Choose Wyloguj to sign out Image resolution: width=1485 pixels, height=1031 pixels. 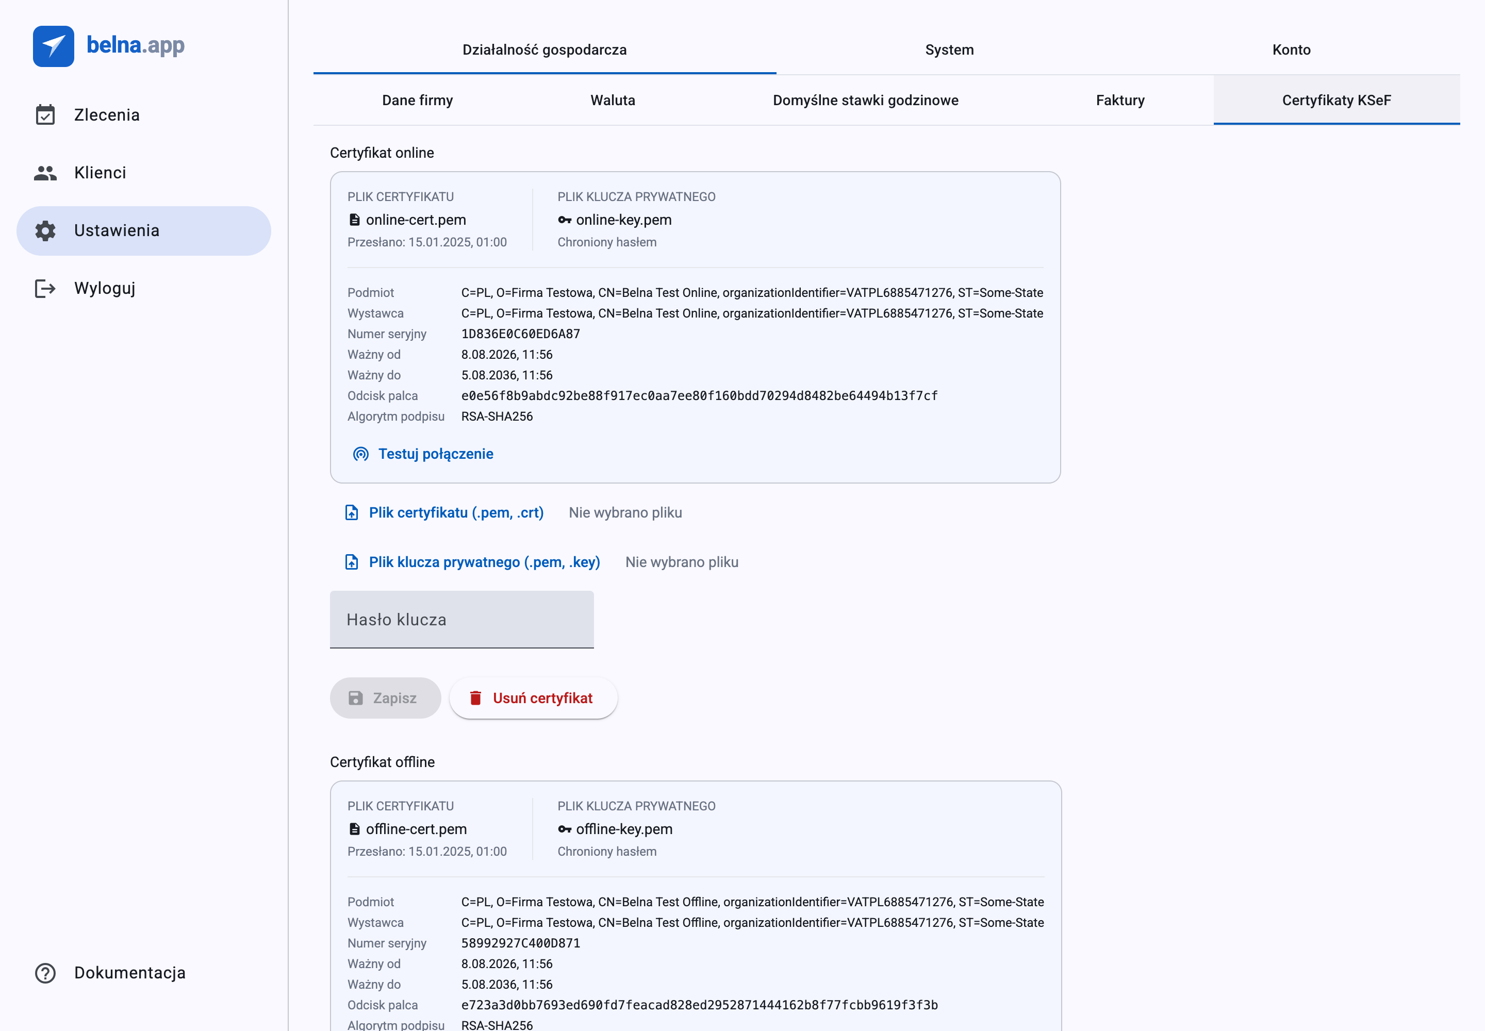click(143, 288)
